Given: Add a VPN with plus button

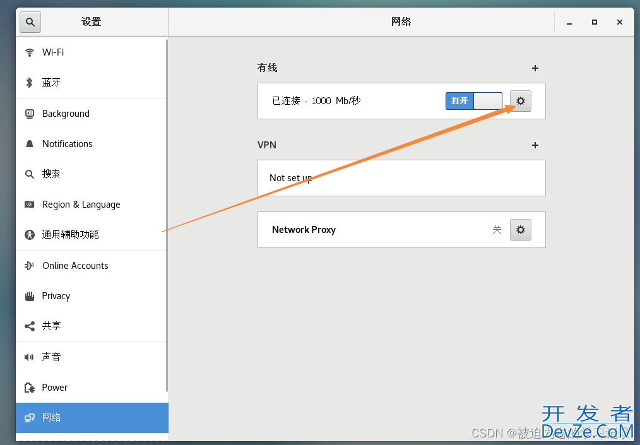Looking at the screenshot, I should (x=535, y=145).
